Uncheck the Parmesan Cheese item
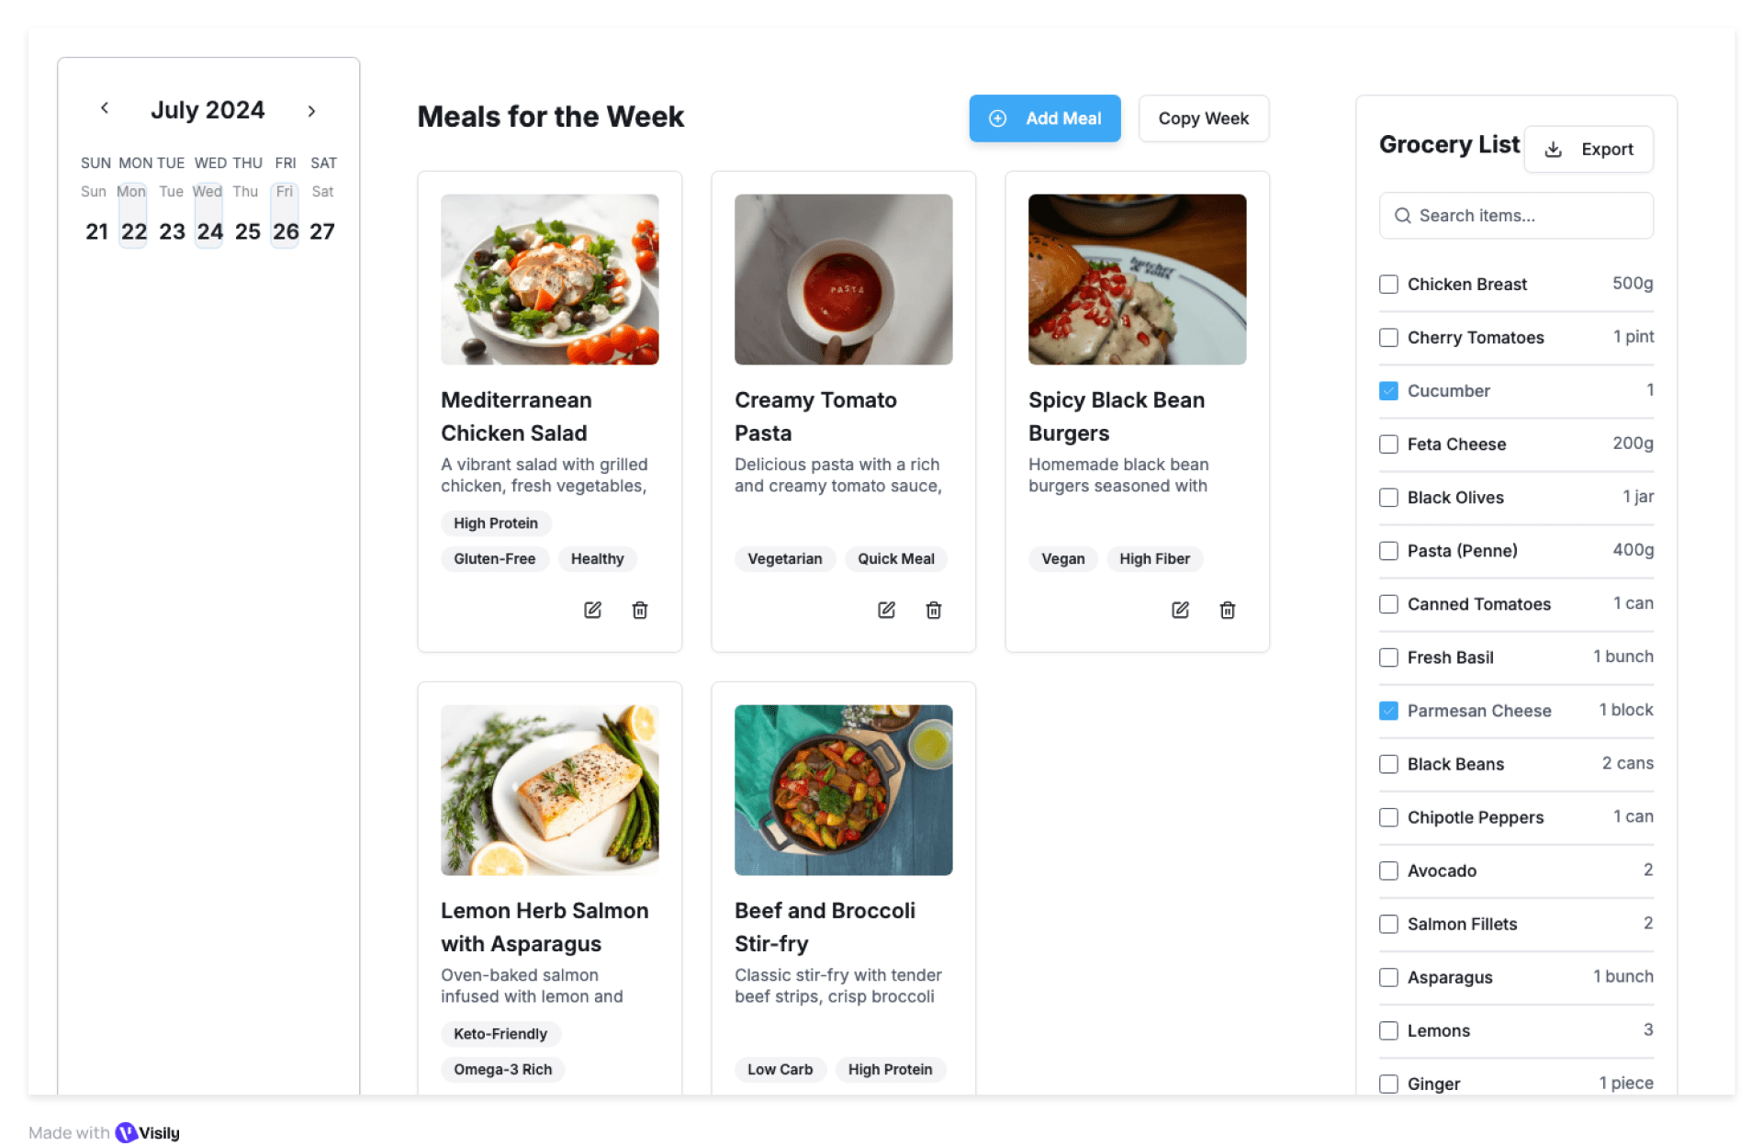Viewport: 1763px width, 1146px height. [x=1388, y=711]
